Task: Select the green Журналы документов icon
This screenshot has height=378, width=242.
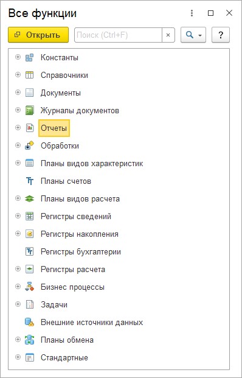Action: (29, 110)
